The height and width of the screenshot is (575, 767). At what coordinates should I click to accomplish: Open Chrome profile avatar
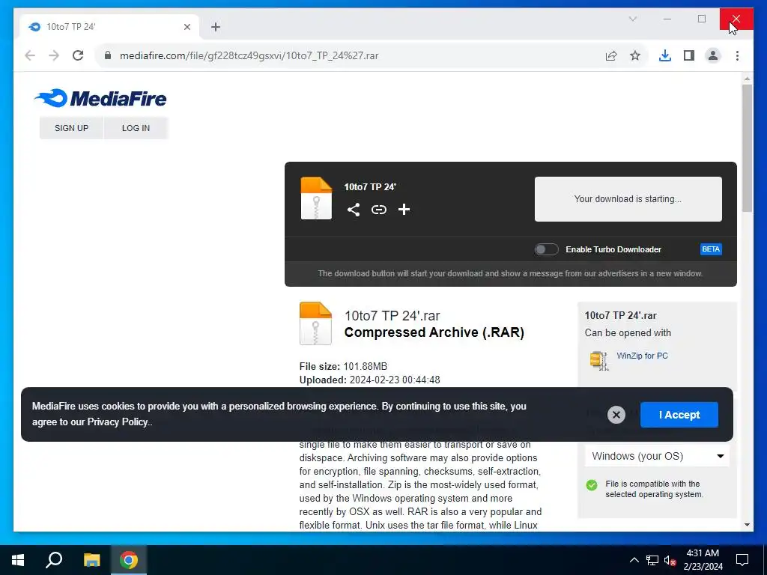pyautogui.click(x=713, y=55)
